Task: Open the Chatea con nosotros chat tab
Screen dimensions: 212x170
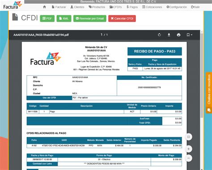Action: click(x=209, y=93)
